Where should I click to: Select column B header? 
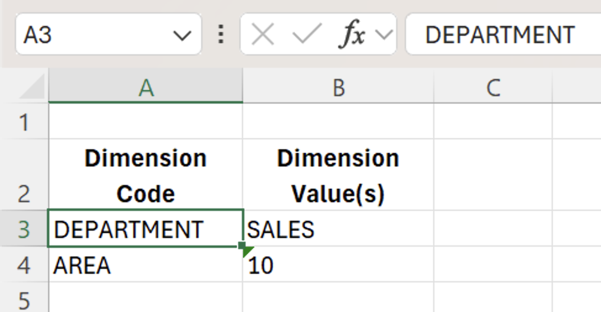point(338,89)
